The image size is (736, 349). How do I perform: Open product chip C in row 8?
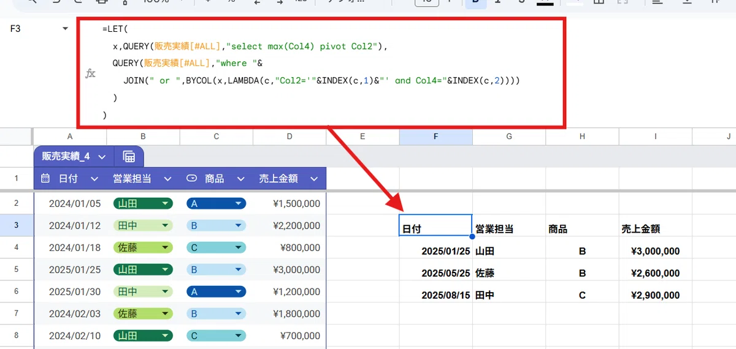tap(216, 336)
